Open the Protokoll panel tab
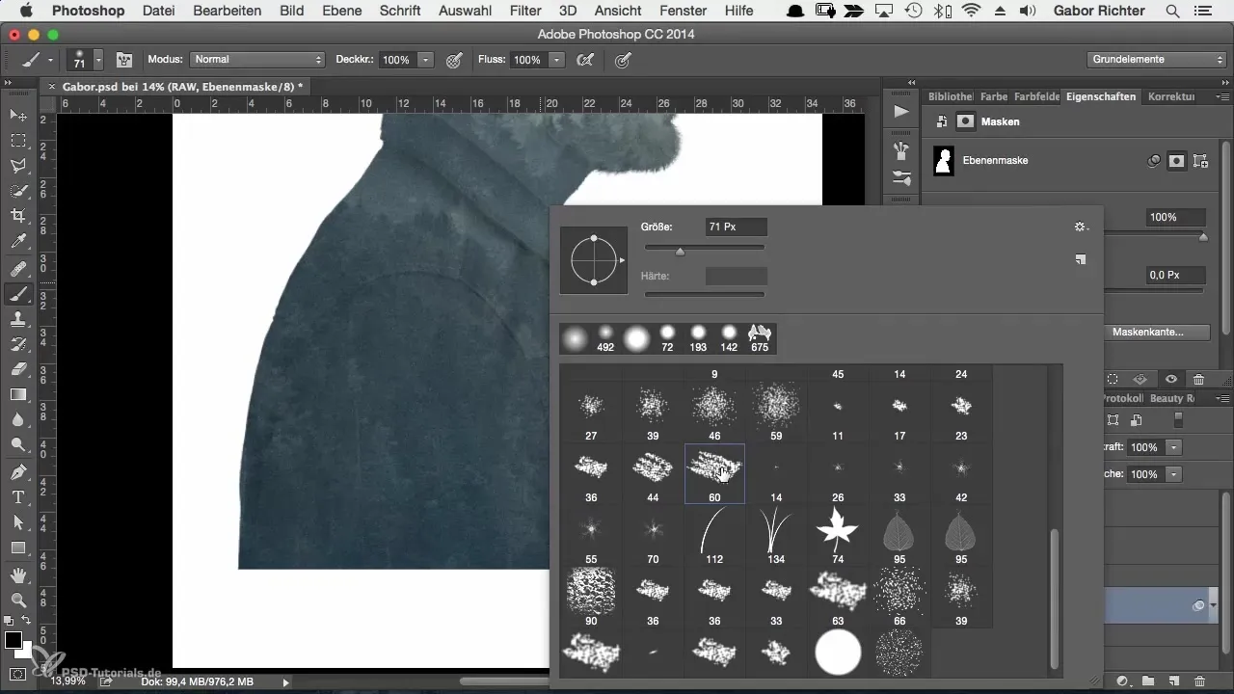Image resolution: width=1234 pixels, height=694 pixels. click(x=1121, y=398)
